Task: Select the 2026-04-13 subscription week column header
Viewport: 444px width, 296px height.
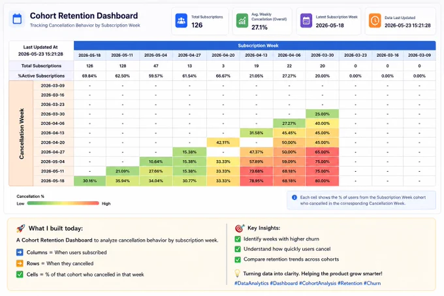Action: tap(256, 56)
